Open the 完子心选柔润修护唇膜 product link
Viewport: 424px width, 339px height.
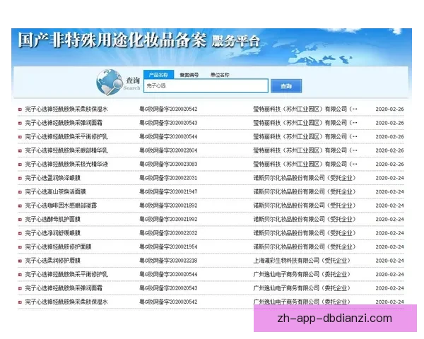tap(53, 261)
